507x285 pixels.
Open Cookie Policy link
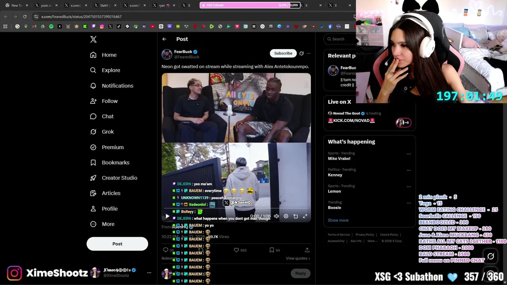point(389,235)
